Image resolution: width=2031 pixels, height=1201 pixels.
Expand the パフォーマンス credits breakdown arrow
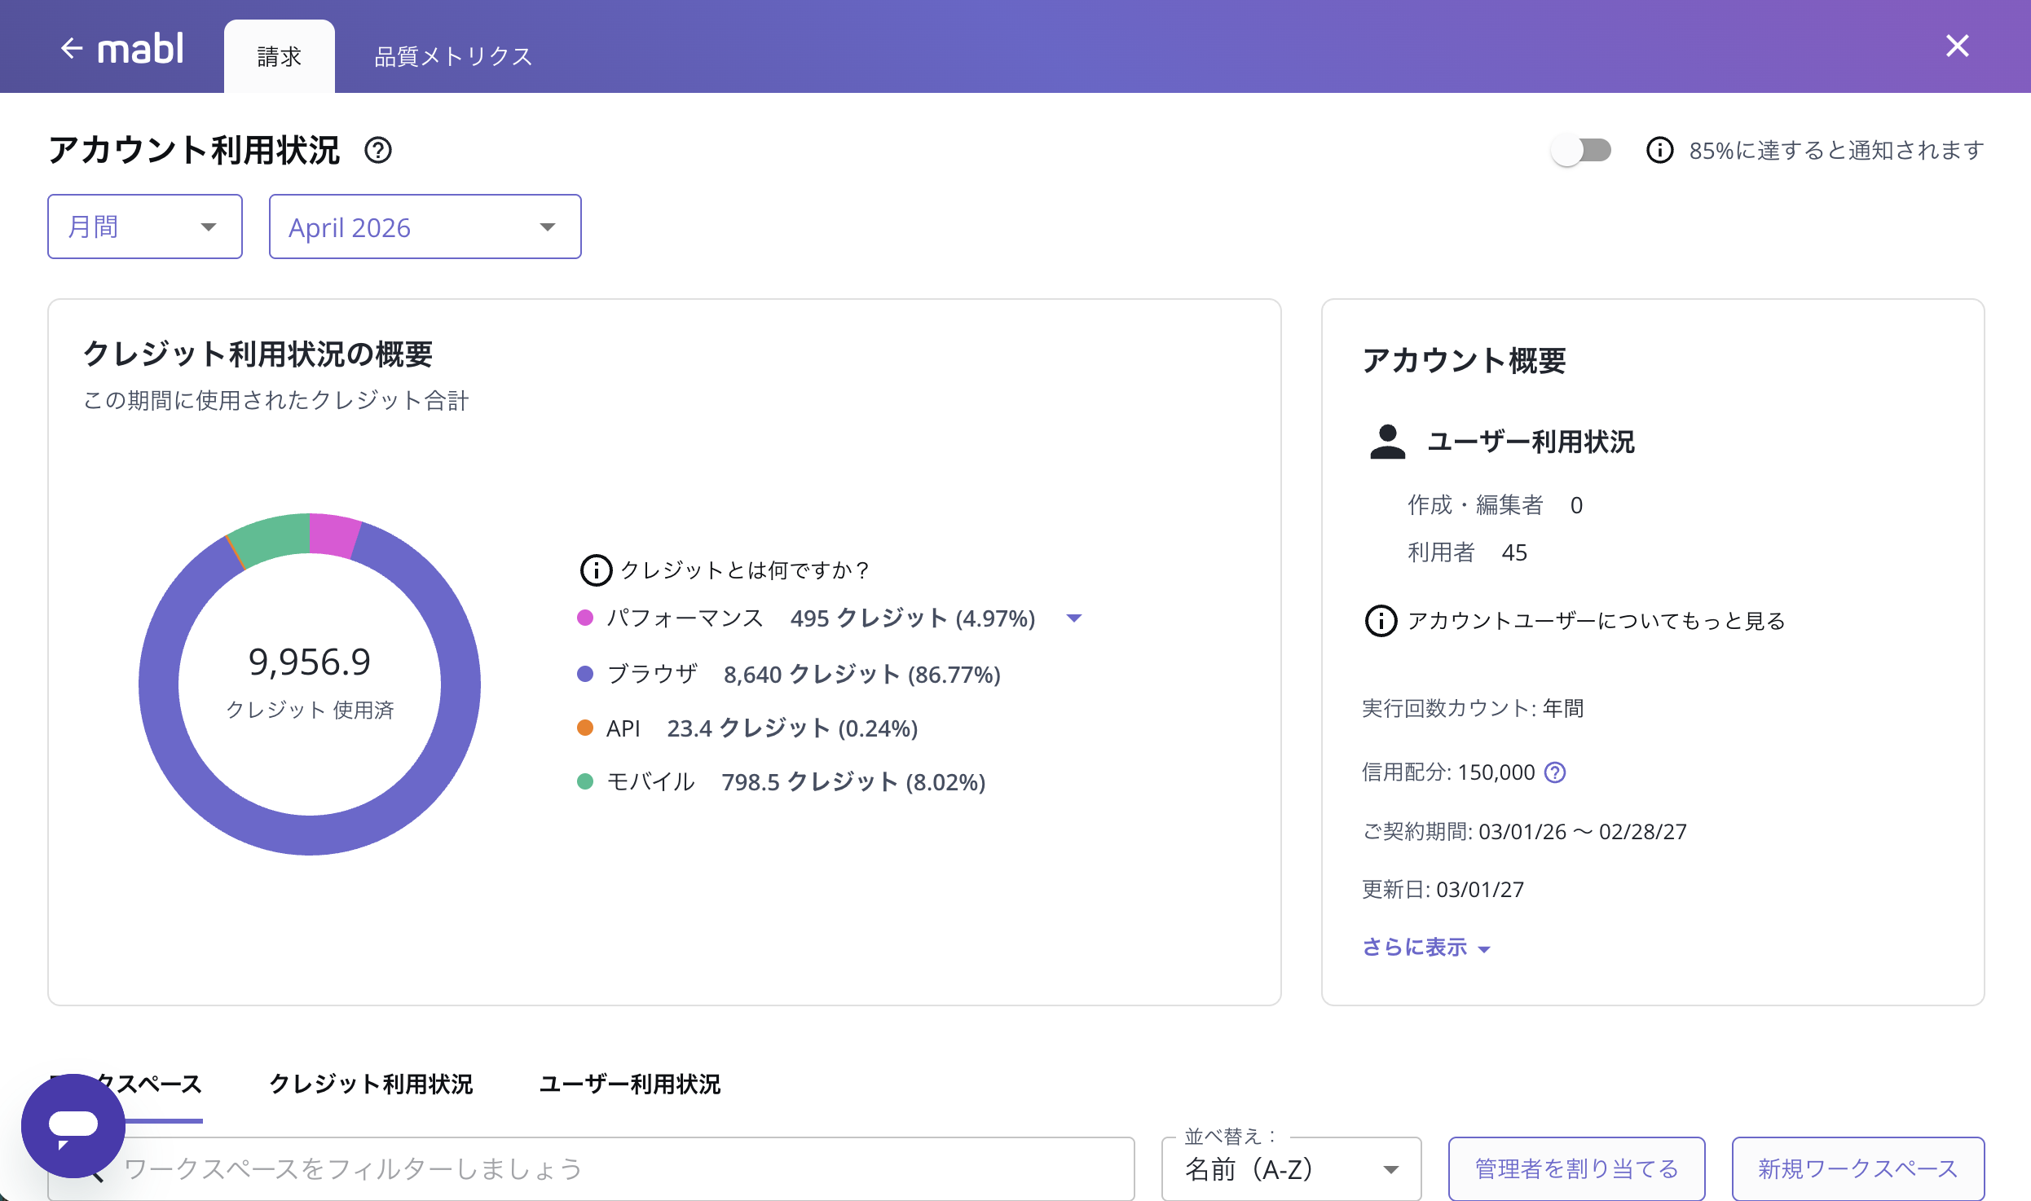pyautogui.click(x=1074, y=618)
